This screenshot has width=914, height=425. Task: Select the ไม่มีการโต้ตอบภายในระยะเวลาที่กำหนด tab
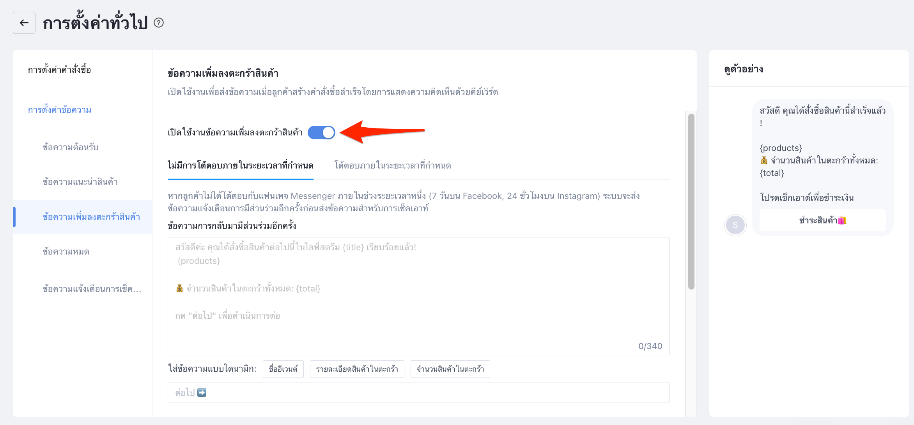pyautogui.click(x=241, y=166)
